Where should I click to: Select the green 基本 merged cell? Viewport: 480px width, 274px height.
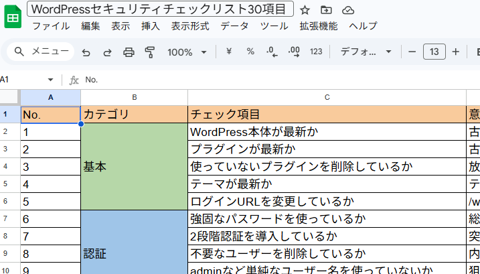click(134, 166)
